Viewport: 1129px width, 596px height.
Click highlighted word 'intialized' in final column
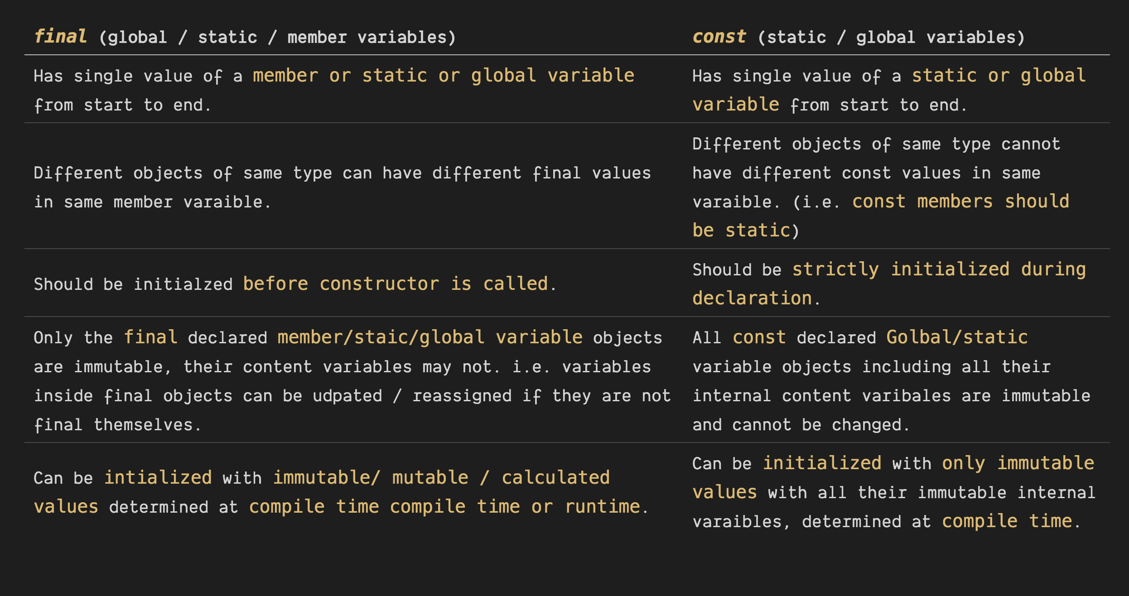tap(158, 478)
